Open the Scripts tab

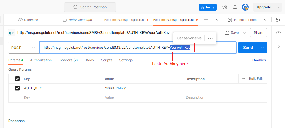pos(107,60)
